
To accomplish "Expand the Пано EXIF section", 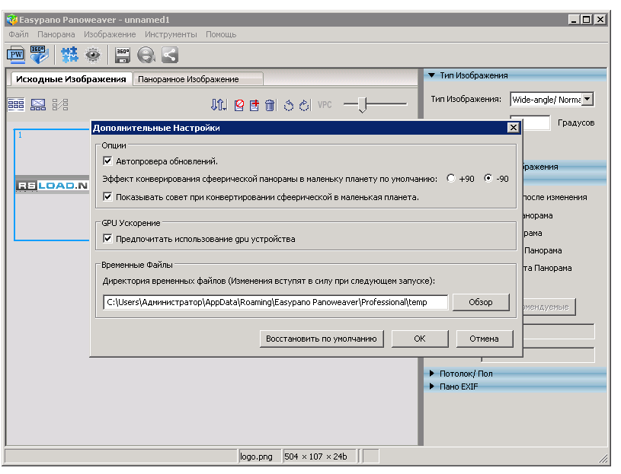I will point(432,387).
